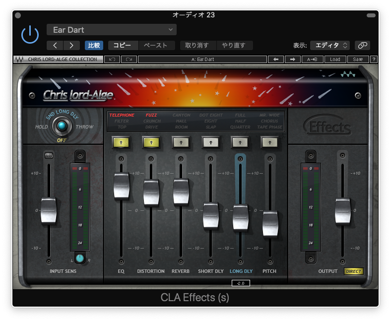The width and height of the screenshot is (391, 321).
Task: Click the Pitch mute dot above the fader
Action: [270, 159]
